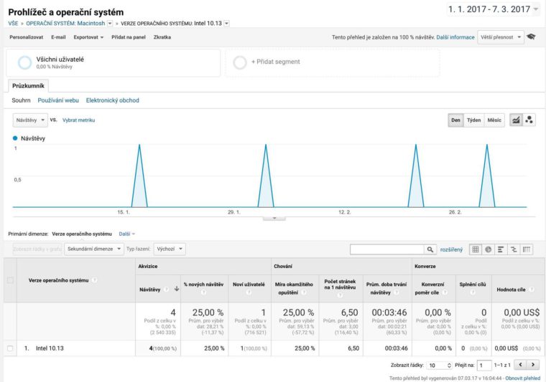
Task: Set chart granularity to Týden
Action: click(x=473, y=120)
